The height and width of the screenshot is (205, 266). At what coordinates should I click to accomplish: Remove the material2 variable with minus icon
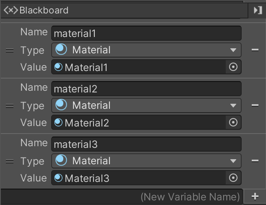(255, 105)
